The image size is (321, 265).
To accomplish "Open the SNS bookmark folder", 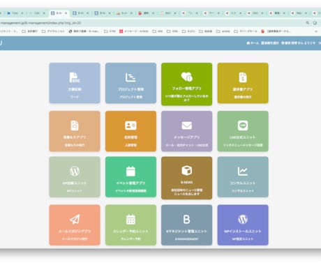I will (x=172, y=31).
